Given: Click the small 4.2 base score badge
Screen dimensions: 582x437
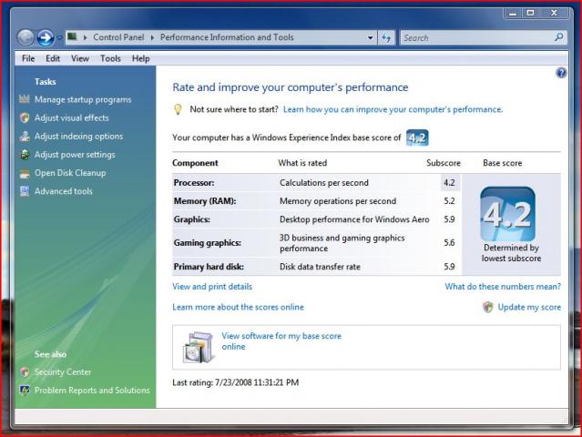Looking at the screenshot, I should click(417, 137).
